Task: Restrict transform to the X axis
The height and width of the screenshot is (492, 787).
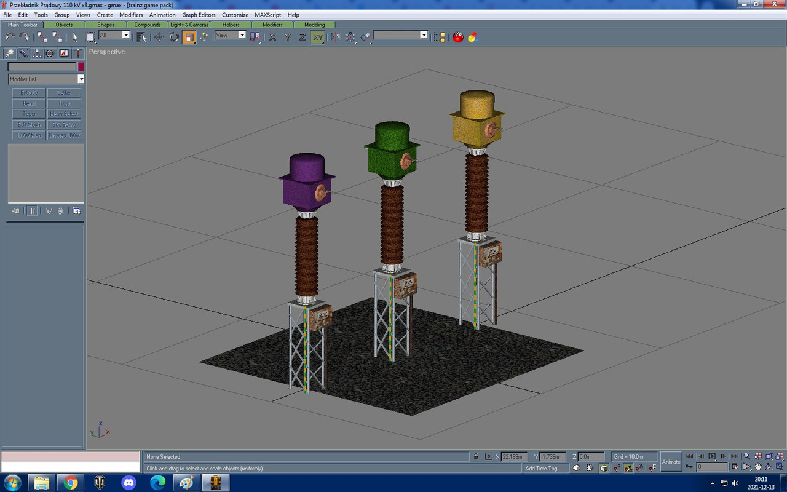Action: click(x=273, y=38)
